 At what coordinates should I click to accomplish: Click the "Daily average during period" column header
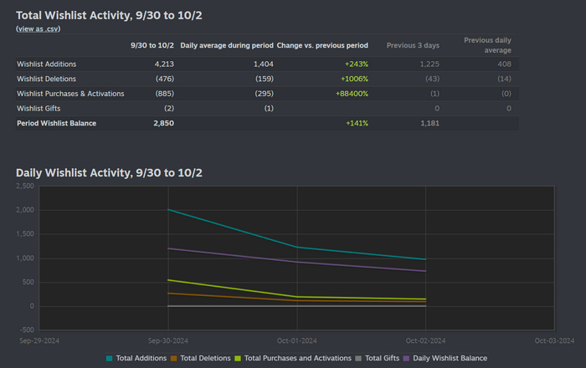click(227, 45)
